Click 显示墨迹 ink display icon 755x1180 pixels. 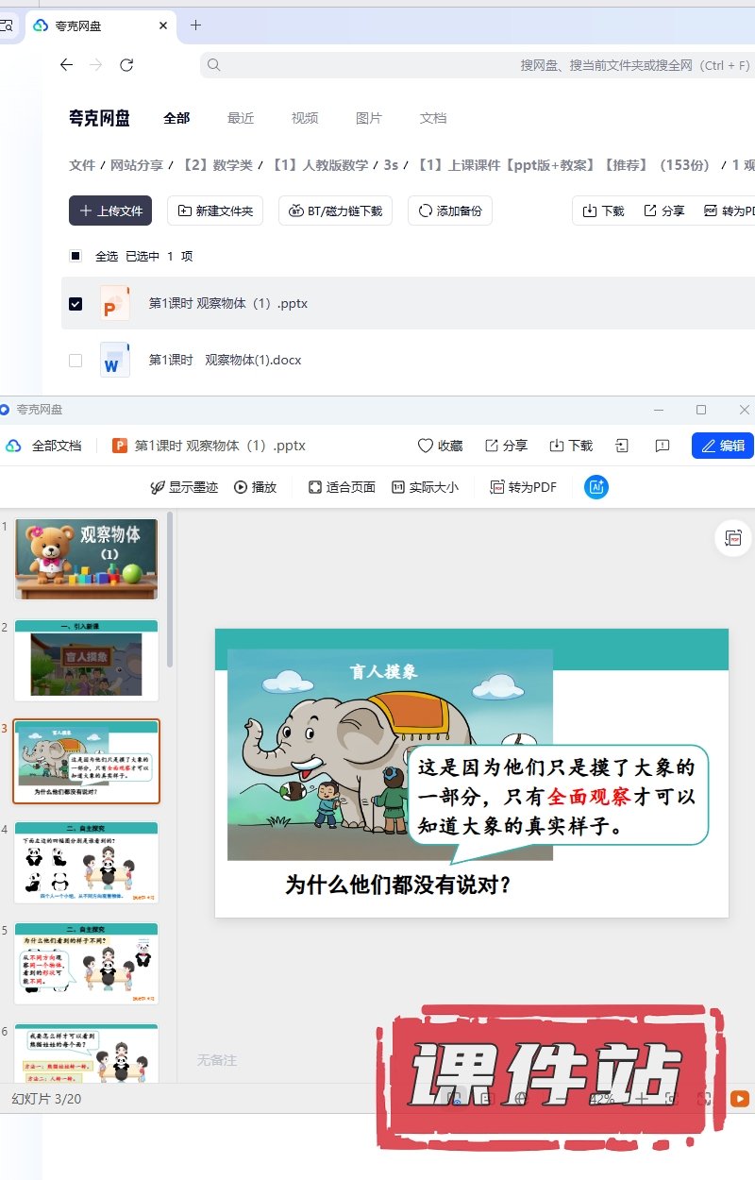click(158, 487)
